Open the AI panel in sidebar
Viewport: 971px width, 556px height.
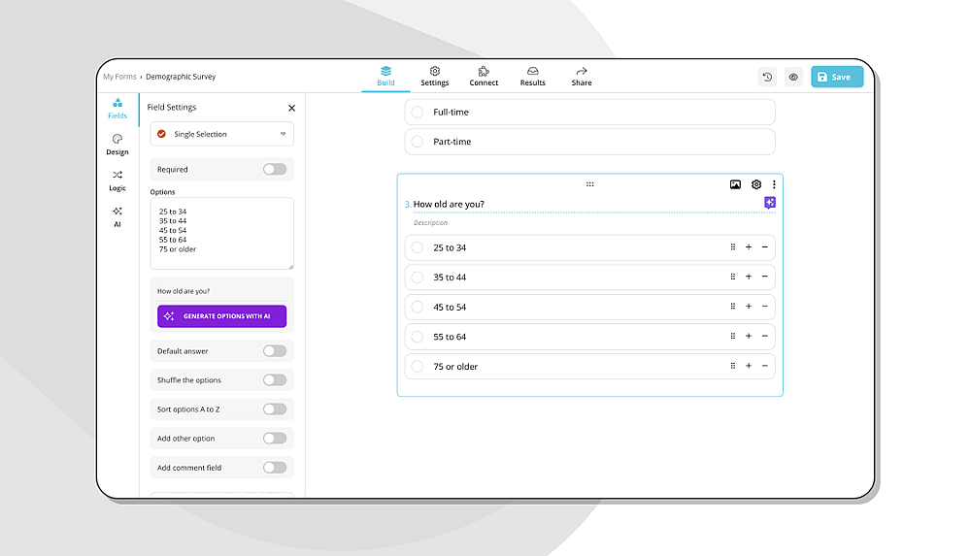coord(117,216)
